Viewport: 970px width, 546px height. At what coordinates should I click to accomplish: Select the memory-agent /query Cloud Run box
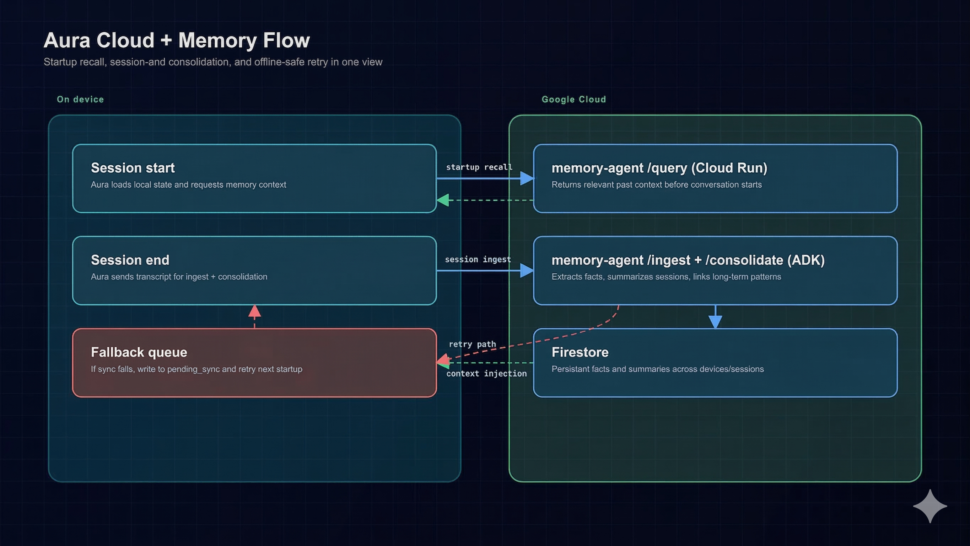pos(715,178)
